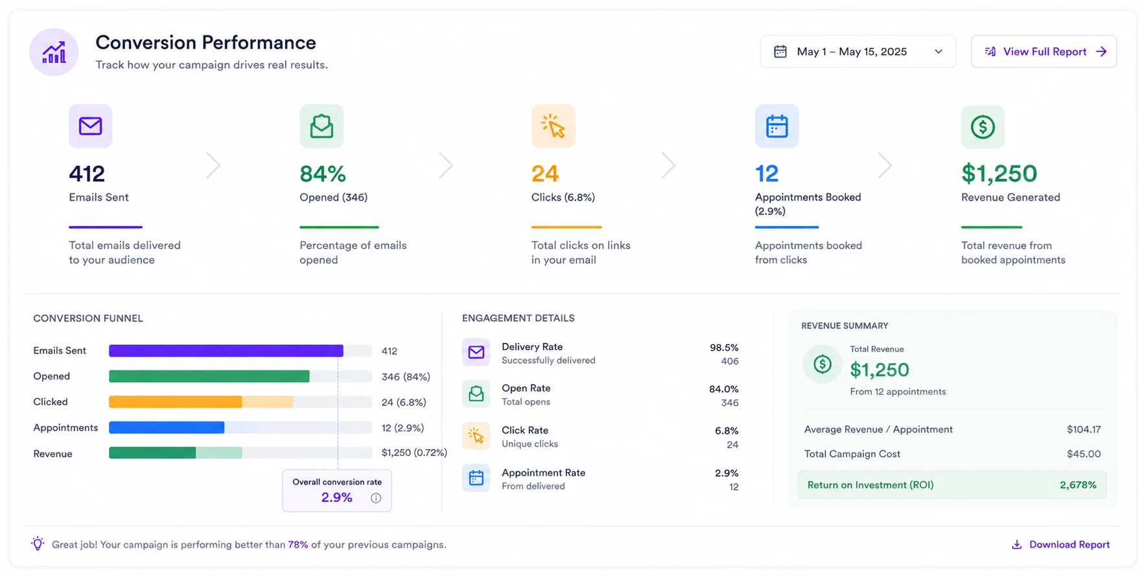
Task: Click the info icon by overall conversion rate
Action: pos(376,498)
